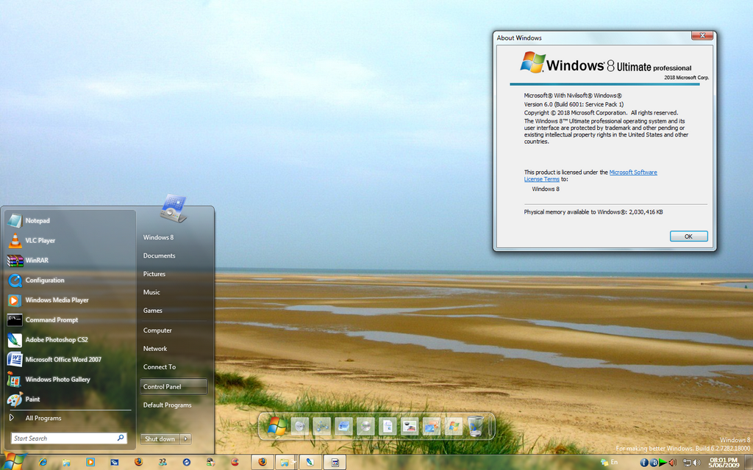Launch VLC Player from Start menu
This screenshot has width=753, height=470.
[69, 240]
